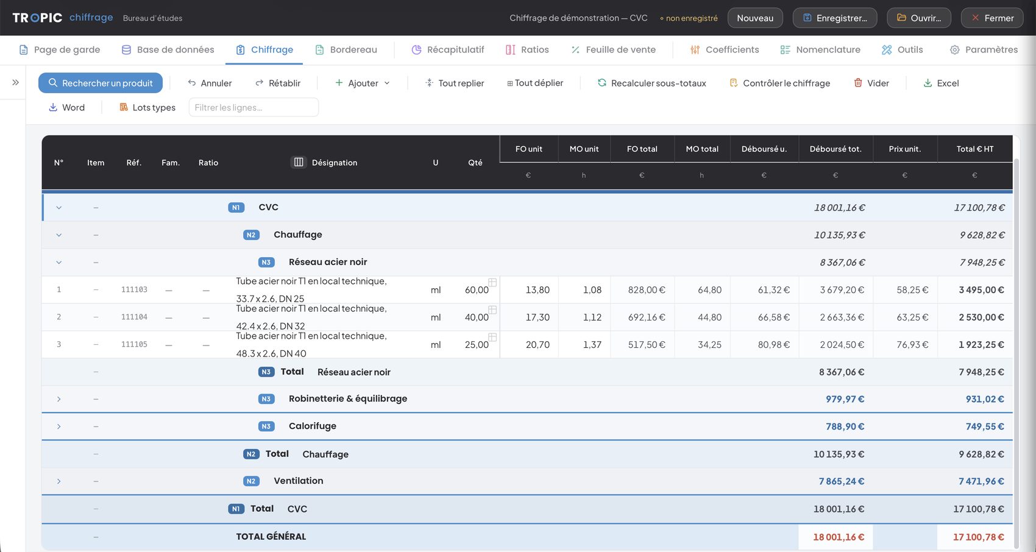Viewport: 1036px width, 552px height.
Task: Expand the left sidebar with double chevron
Action: click(15, 82)
